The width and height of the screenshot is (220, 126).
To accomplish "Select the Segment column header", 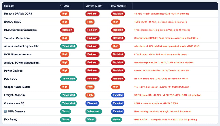I will (x=9, y=6).
